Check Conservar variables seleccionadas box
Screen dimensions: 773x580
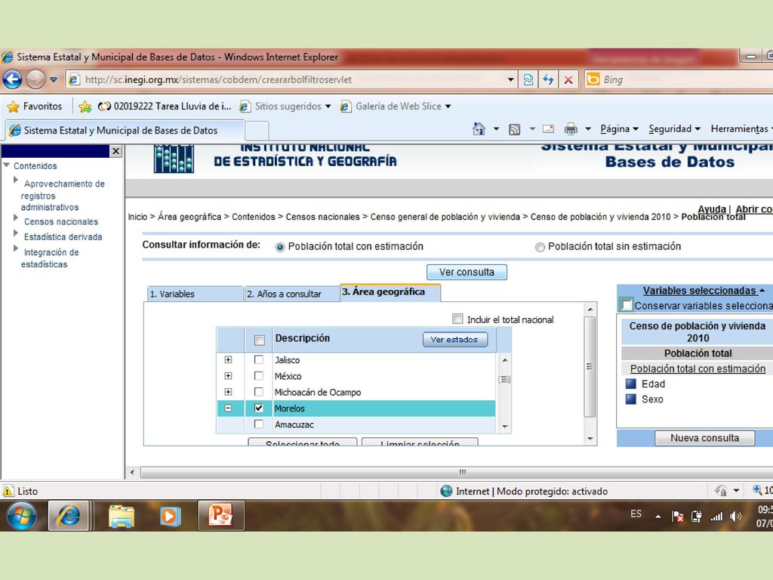click(627, 305)
